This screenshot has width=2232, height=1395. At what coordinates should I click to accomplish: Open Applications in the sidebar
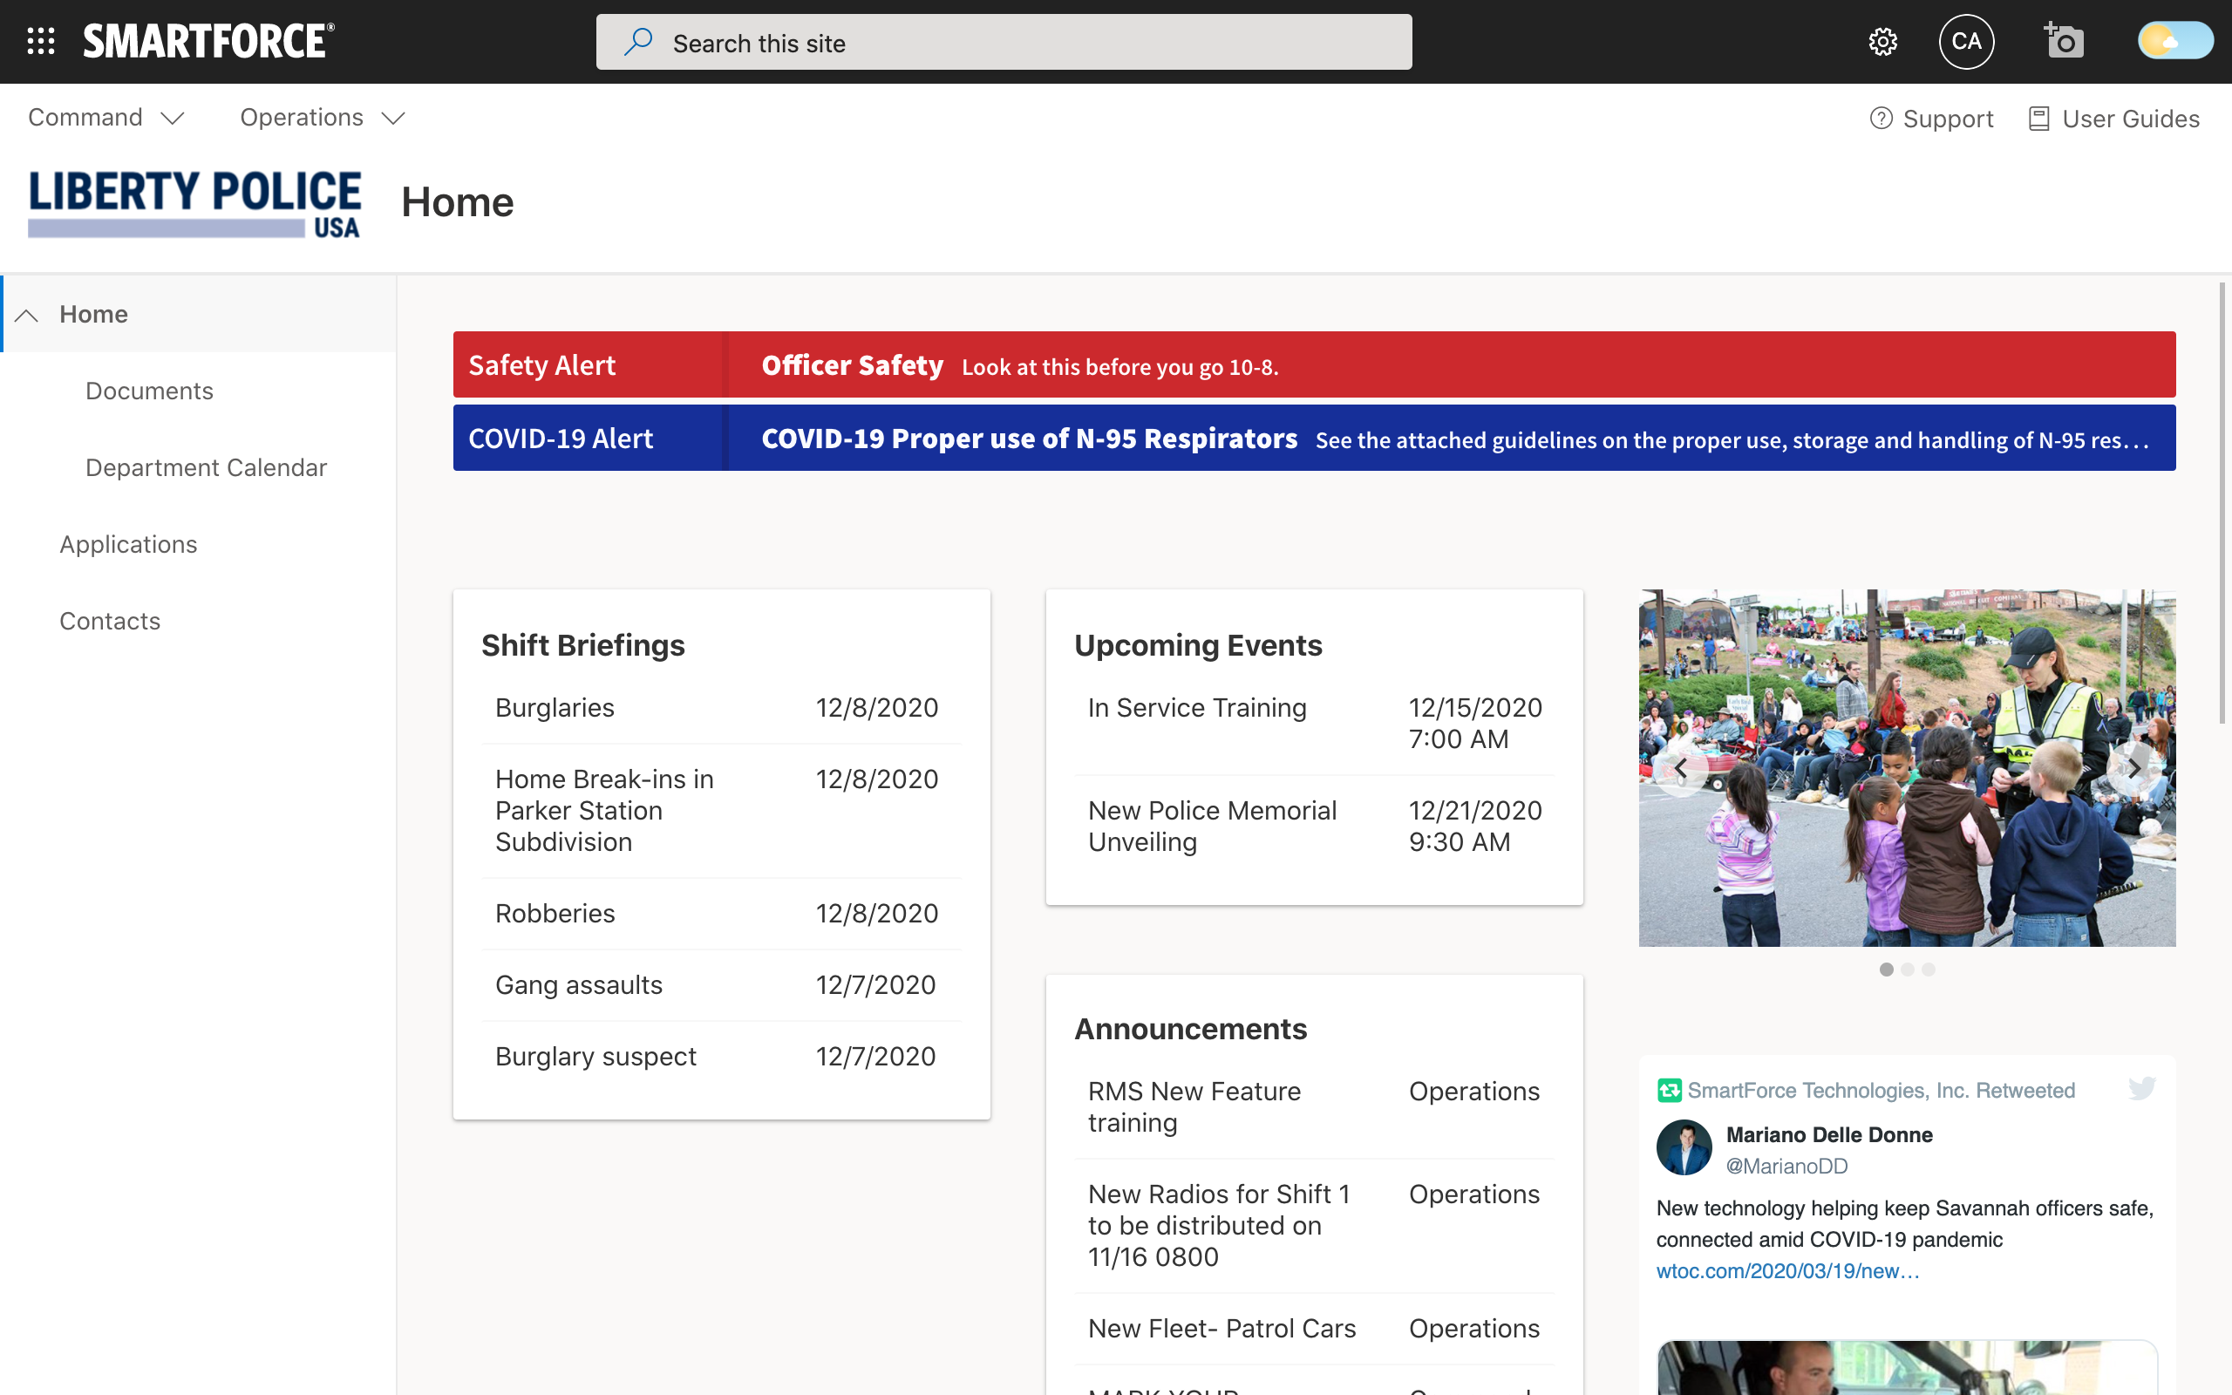pos(128,544)
